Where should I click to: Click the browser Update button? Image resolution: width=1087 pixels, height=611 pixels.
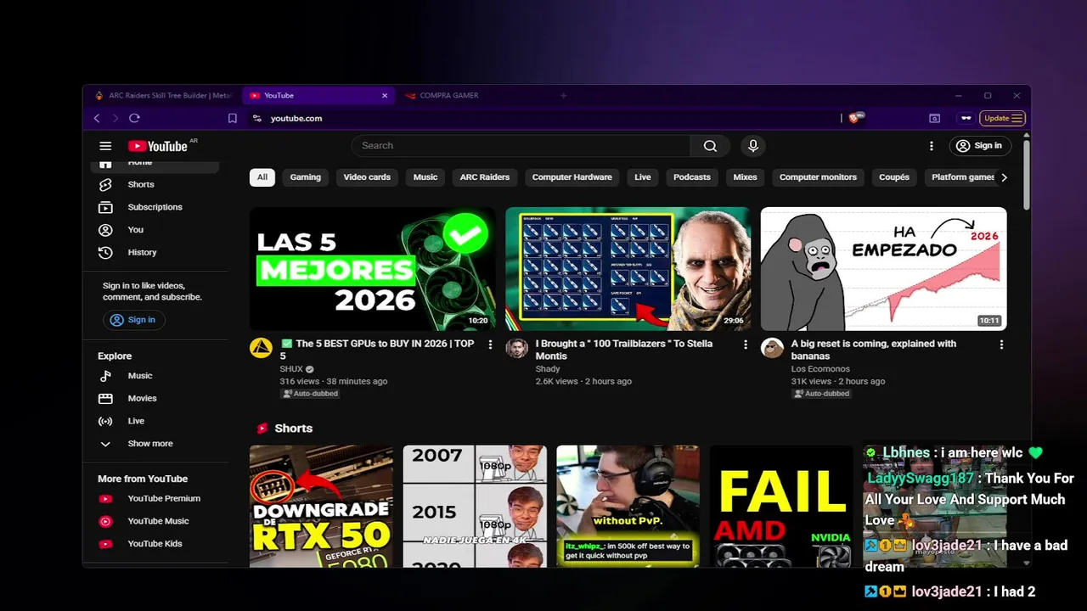(x=1003, y=119)
